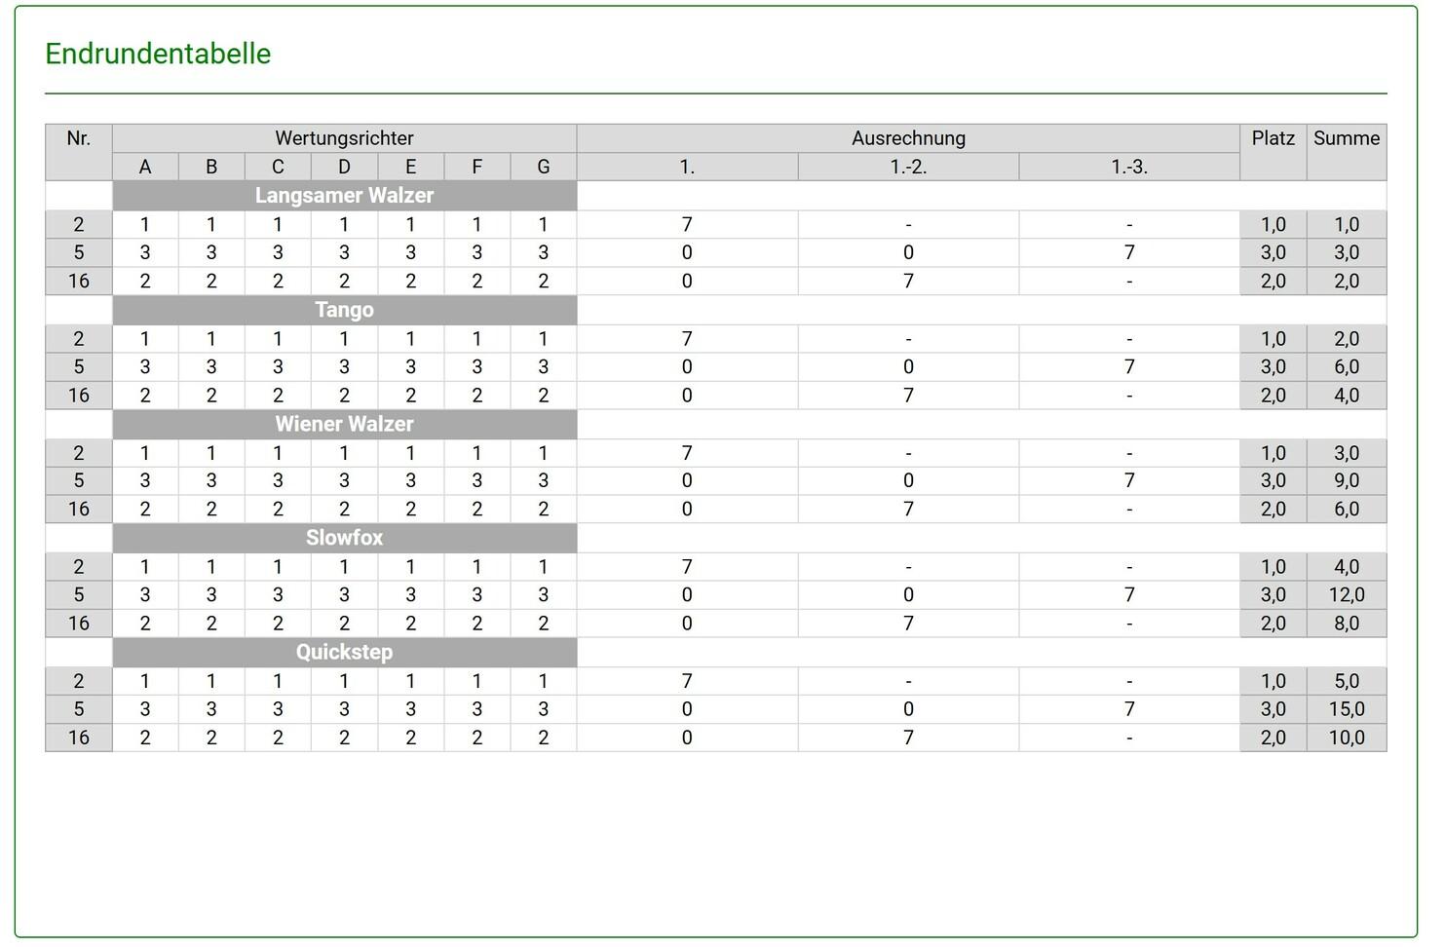Select the Quickstep section header
The image size is (1444, 947).
pos(344,652)
